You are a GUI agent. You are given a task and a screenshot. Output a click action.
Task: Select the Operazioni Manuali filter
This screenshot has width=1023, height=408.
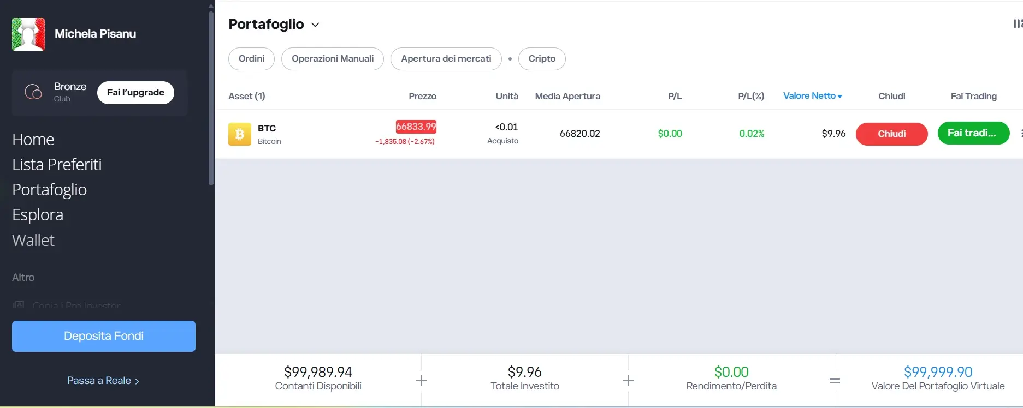click(x=332, y=59)
